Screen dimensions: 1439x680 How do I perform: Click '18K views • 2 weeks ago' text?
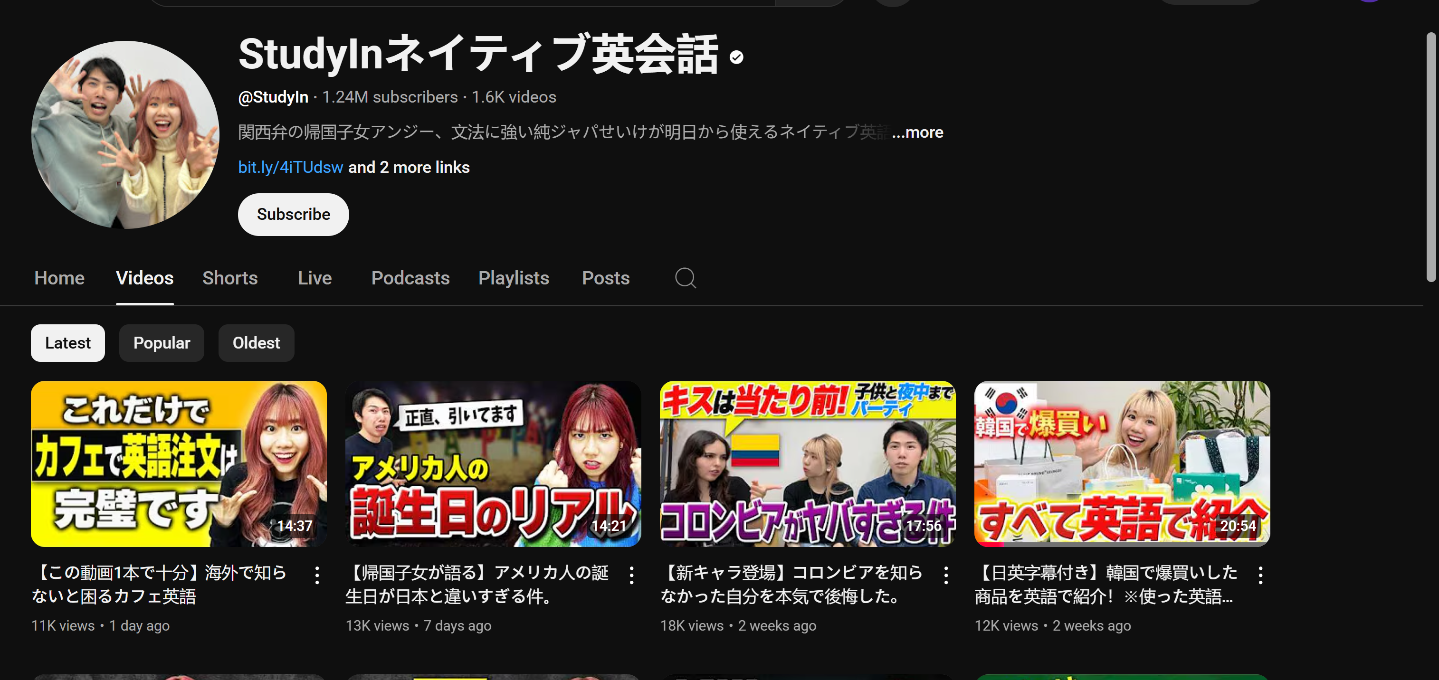(x=738, y=626)
